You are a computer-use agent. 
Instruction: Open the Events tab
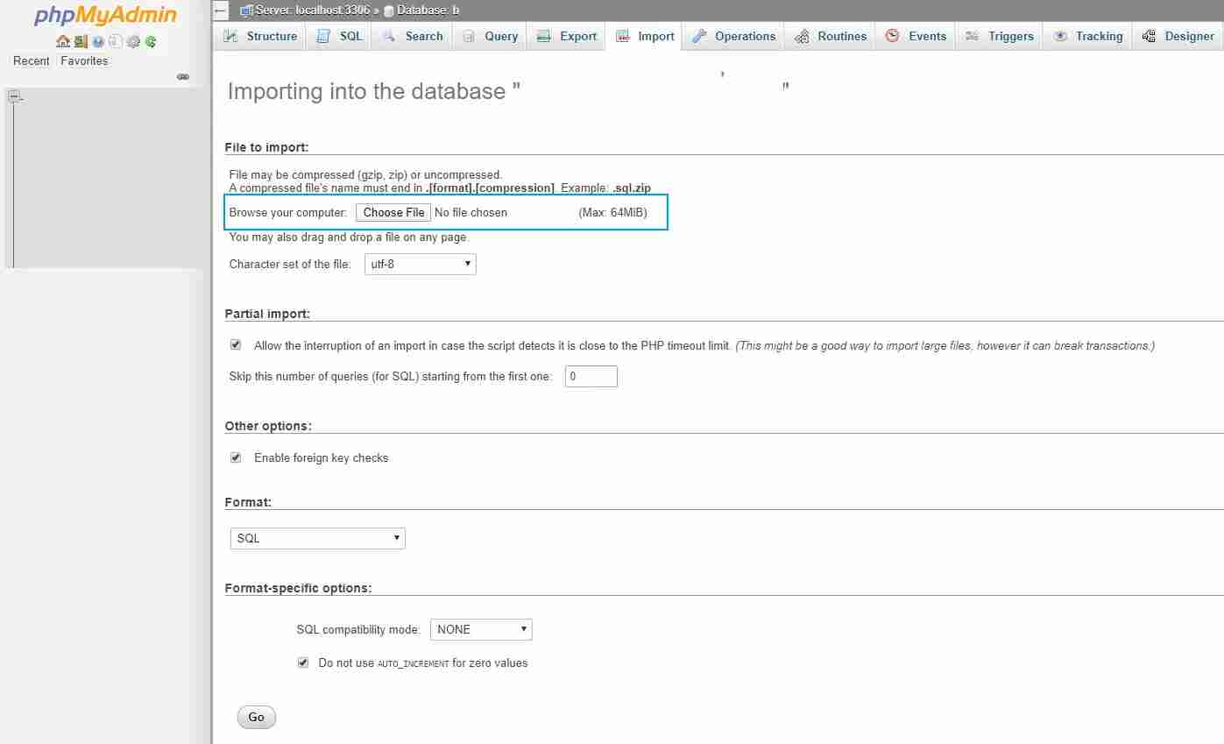[x=916, y=36]
